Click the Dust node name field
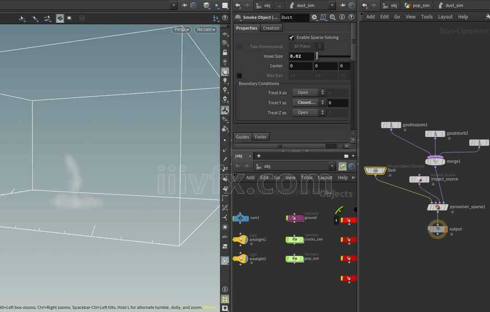The image size is (490, 312). (x=294, y=17)
